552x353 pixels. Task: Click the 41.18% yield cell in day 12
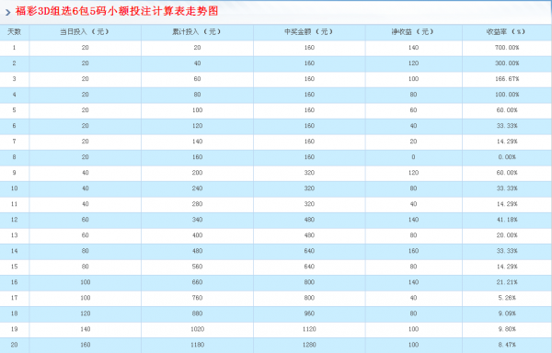click(507, 220)
